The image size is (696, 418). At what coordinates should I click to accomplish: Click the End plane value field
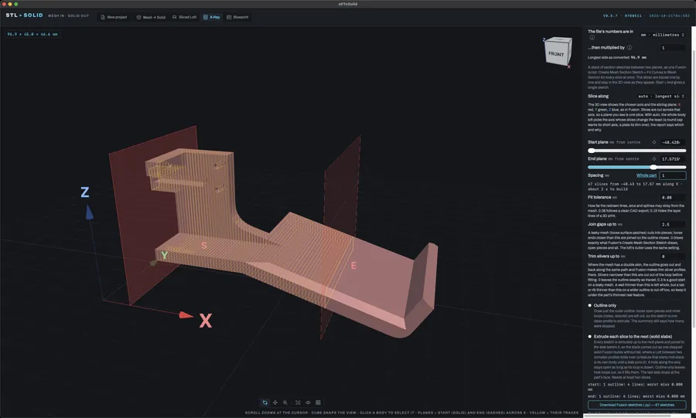click(x=673, y=158)
